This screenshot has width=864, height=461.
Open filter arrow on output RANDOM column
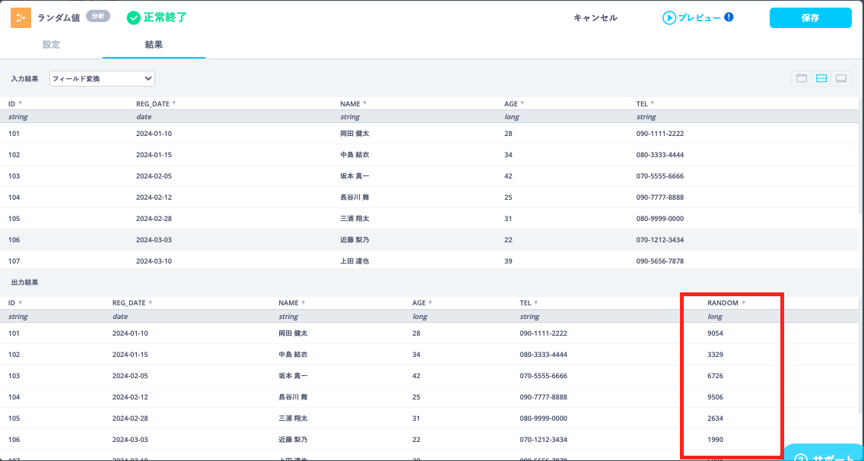click(743, 302)
